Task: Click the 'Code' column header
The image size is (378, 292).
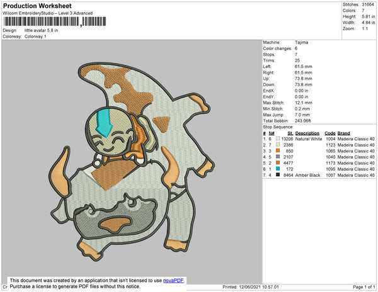Action: coord(330,133)
